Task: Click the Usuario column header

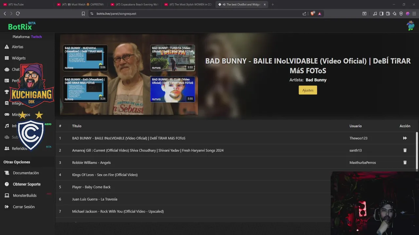Action: (355, 126)
